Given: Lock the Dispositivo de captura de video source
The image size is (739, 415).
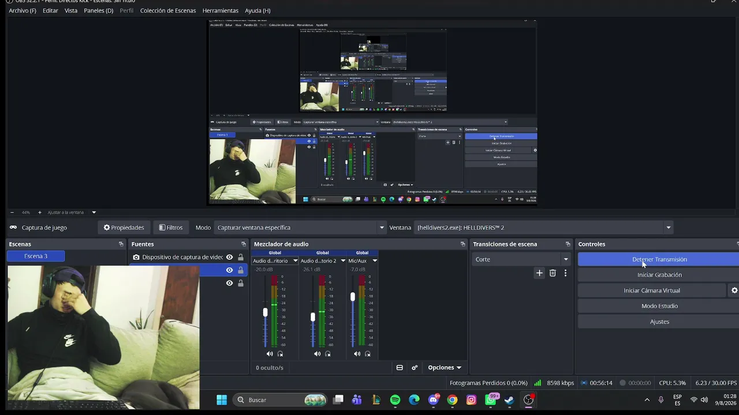Looking at the screenshot, I should click(x=241, y=257).
